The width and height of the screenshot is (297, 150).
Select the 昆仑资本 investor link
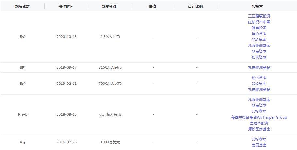259,33
